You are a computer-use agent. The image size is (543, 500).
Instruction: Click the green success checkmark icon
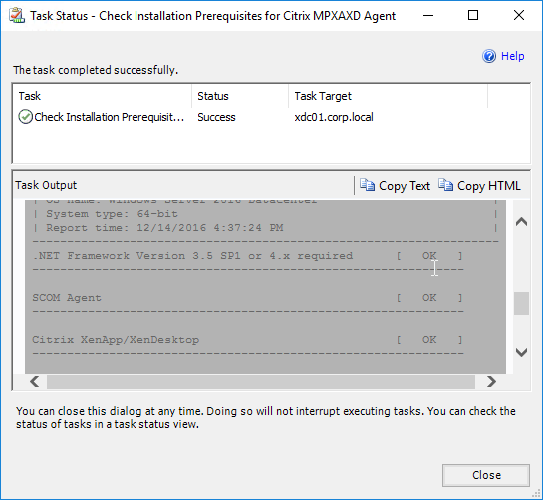25,117
